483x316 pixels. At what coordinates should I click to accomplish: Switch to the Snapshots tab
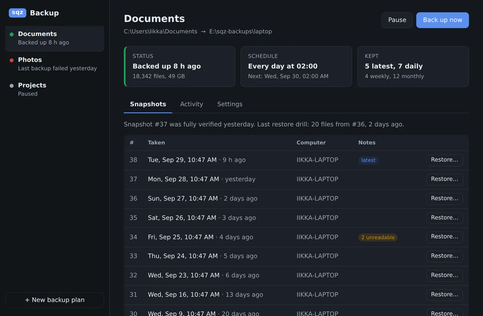[148, 104]
